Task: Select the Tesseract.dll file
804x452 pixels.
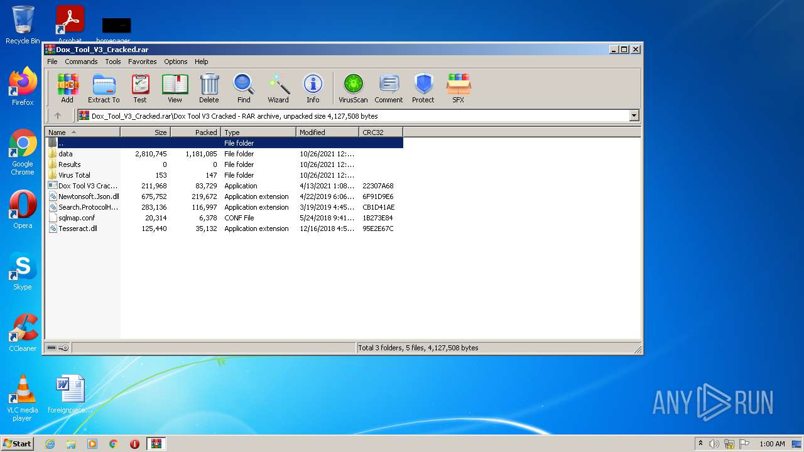Action: pyautogui.click(x=78, y=229)
